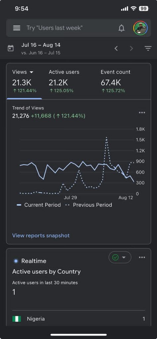Expand the Realtime green checkmark dropdown
The image size is (157, 339).
(x=120, y=257)
